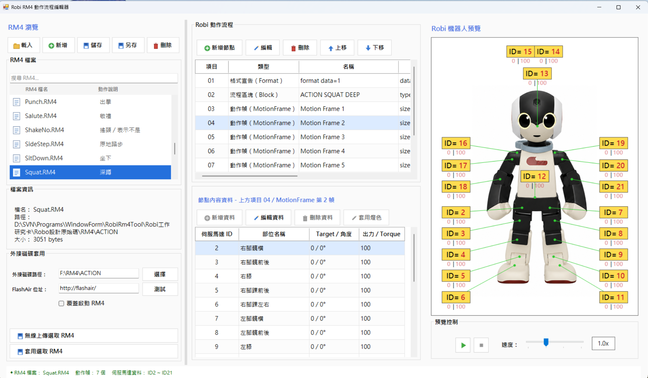Add a new node with 新增節點
The image size is (648, 378).
click(x=219, y=48)
